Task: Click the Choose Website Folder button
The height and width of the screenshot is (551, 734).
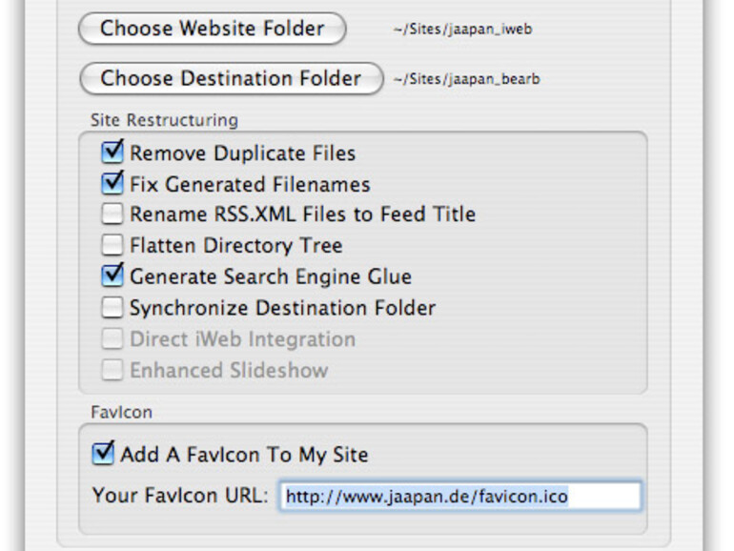Action: [212, 29]
